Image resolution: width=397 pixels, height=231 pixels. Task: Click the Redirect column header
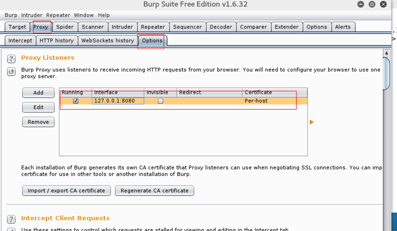209,92
